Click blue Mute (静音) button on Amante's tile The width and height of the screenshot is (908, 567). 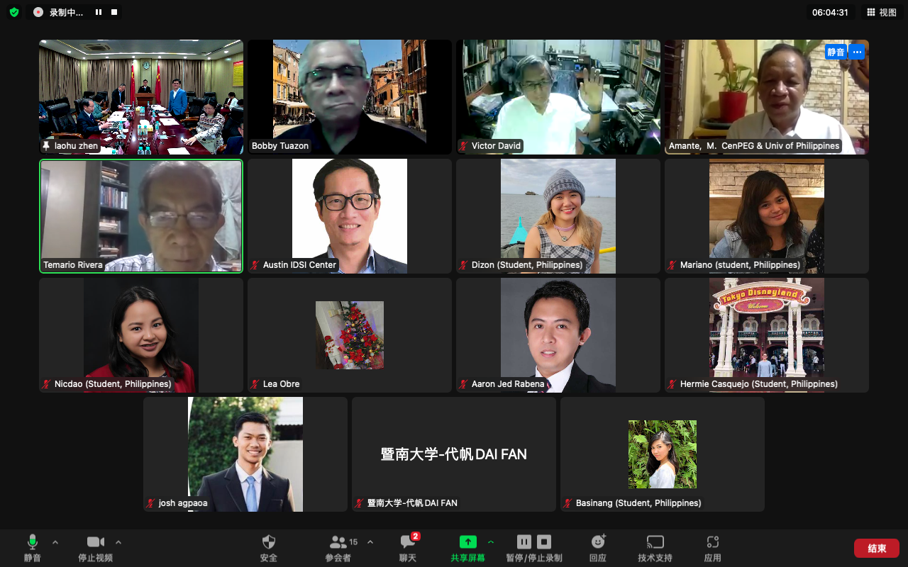tap(836, 52)
